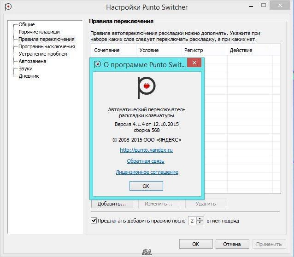Click OK in the About dialog

pyautogui.click(x=146, y=186)
